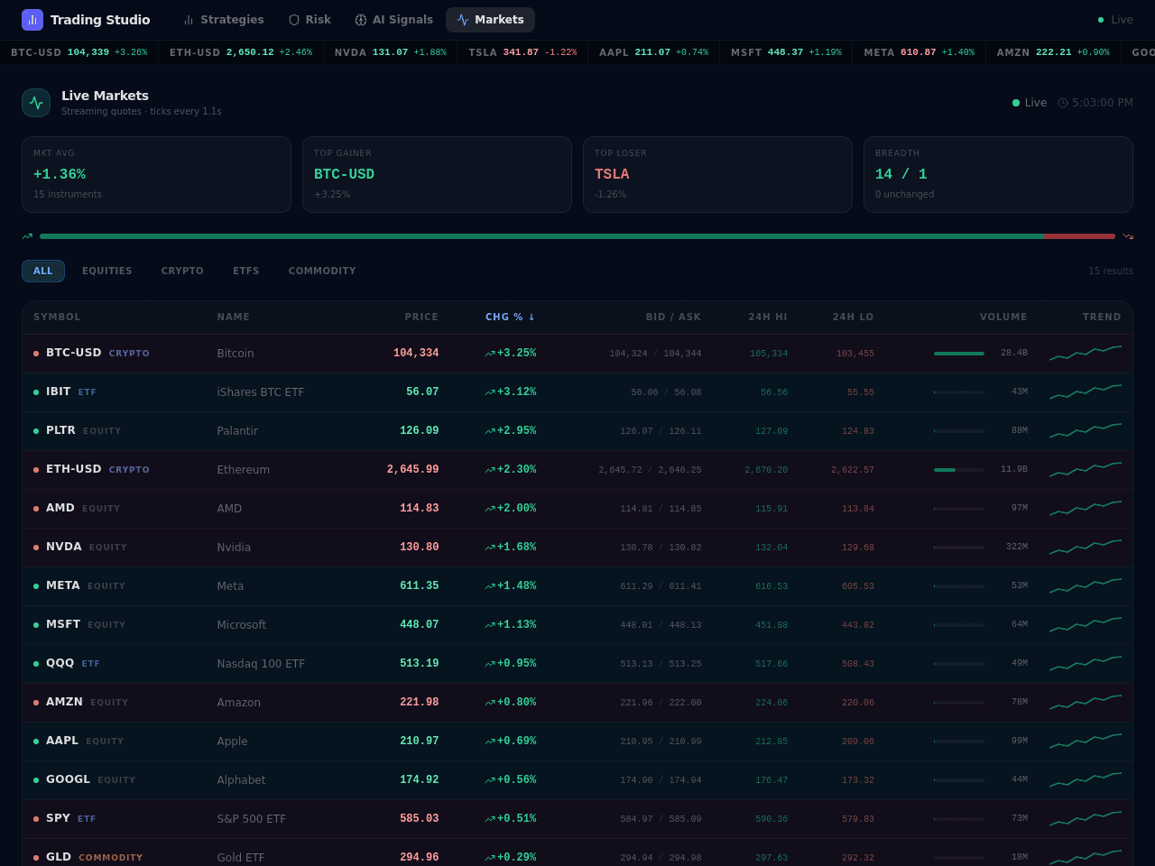Filter by EQUITIES
The height and width of the screenshot is (866, 1155).
(x=106, y=271)
